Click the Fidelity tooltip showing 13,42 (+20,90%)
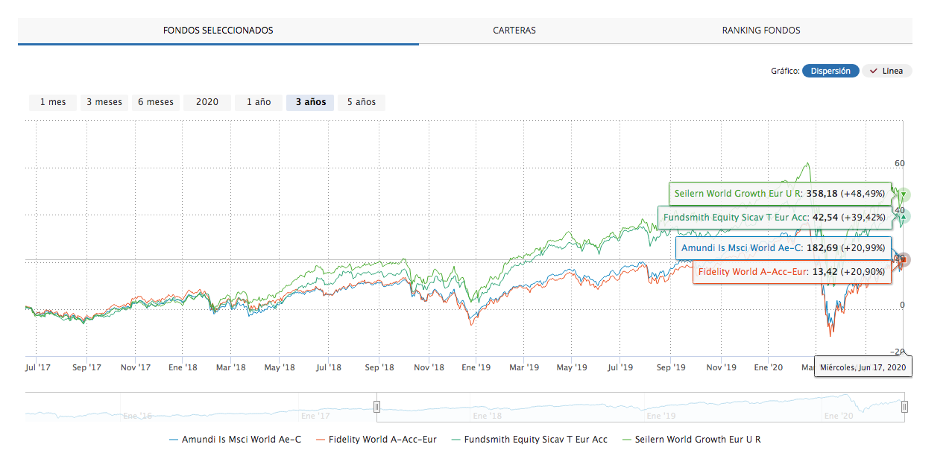Viewport: 952px width, 456px height. pyautogui.click(x=792, y=272)
